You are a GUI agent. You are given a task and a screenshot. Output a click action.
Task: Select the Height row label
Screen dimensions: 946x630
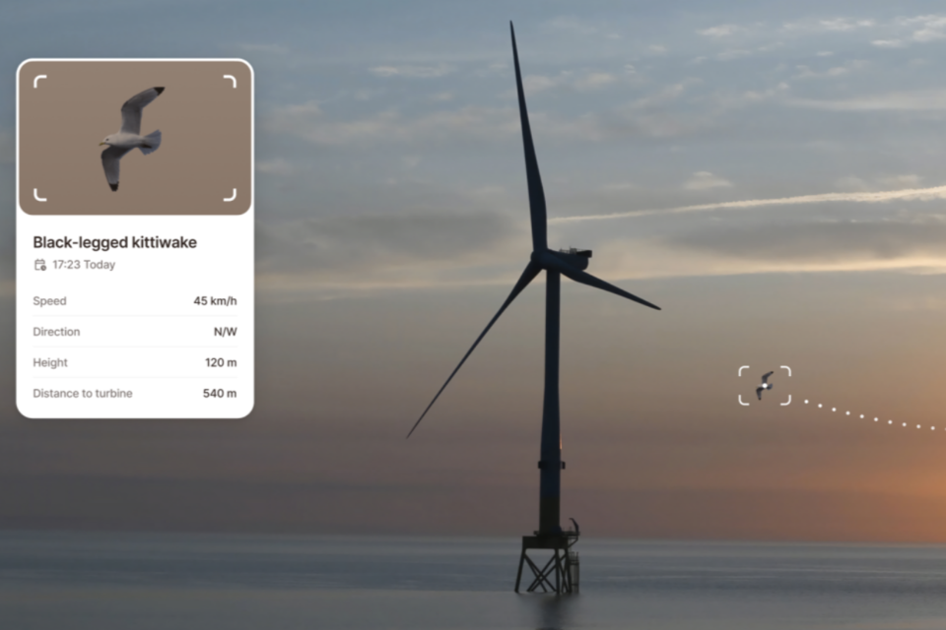[50, 363]
